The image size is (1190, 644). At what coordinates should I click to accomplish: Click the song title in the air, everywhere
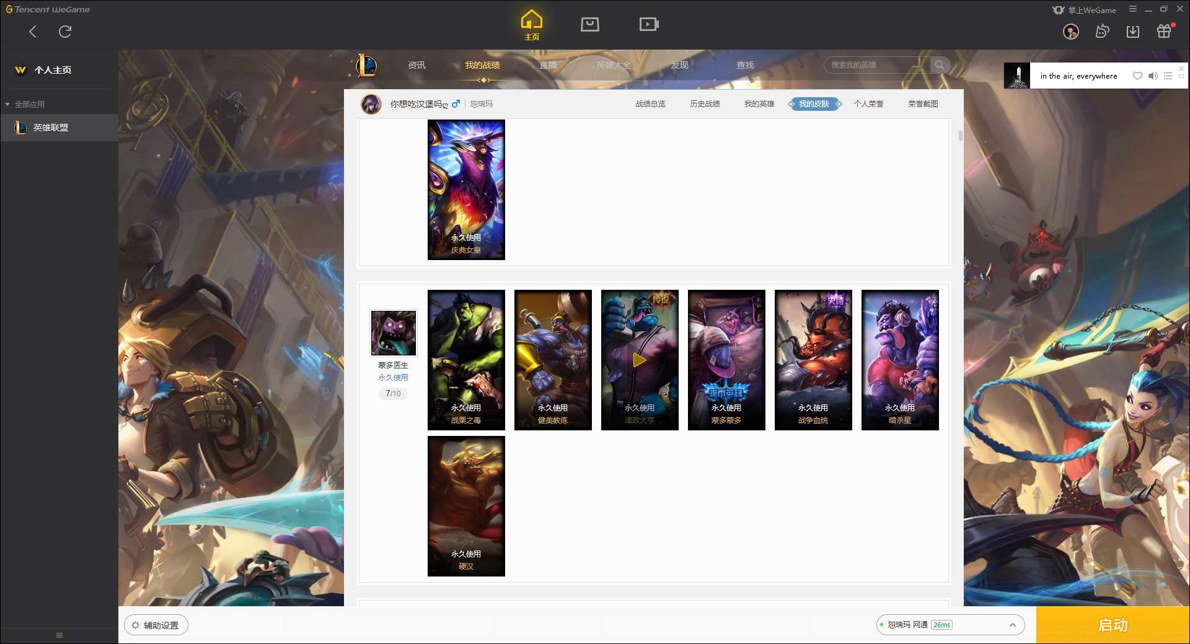click(x=1078, y=76)
